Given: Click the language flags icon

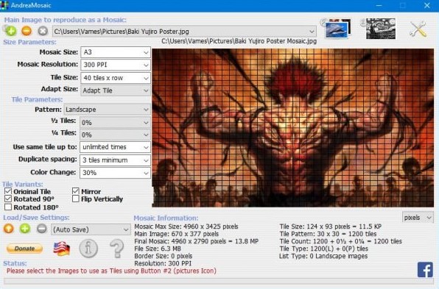Looking at the screenshot, I should pos(62,249).
